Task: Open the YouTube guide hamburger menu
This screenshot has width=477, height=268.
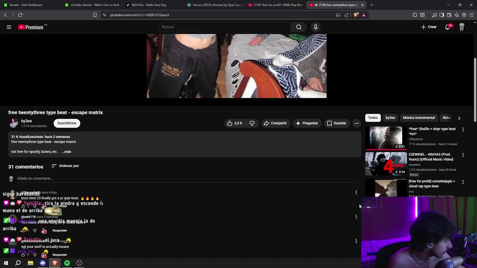Action: tap(9, 27)
